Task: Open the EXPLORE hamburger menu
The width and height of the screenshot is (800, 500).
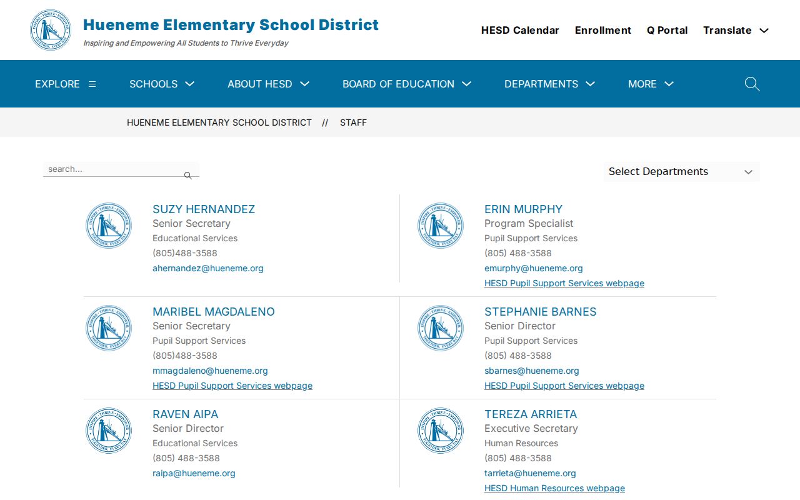Action: (66, 84)
